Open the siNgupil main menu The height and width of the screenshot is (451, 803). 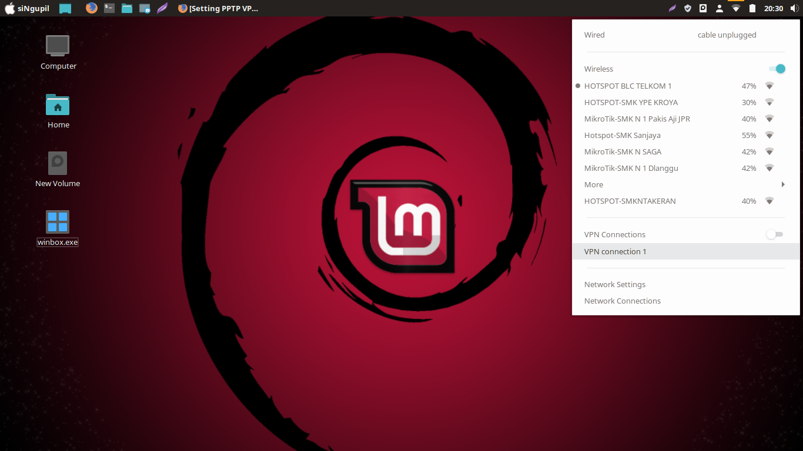(27, 8)
